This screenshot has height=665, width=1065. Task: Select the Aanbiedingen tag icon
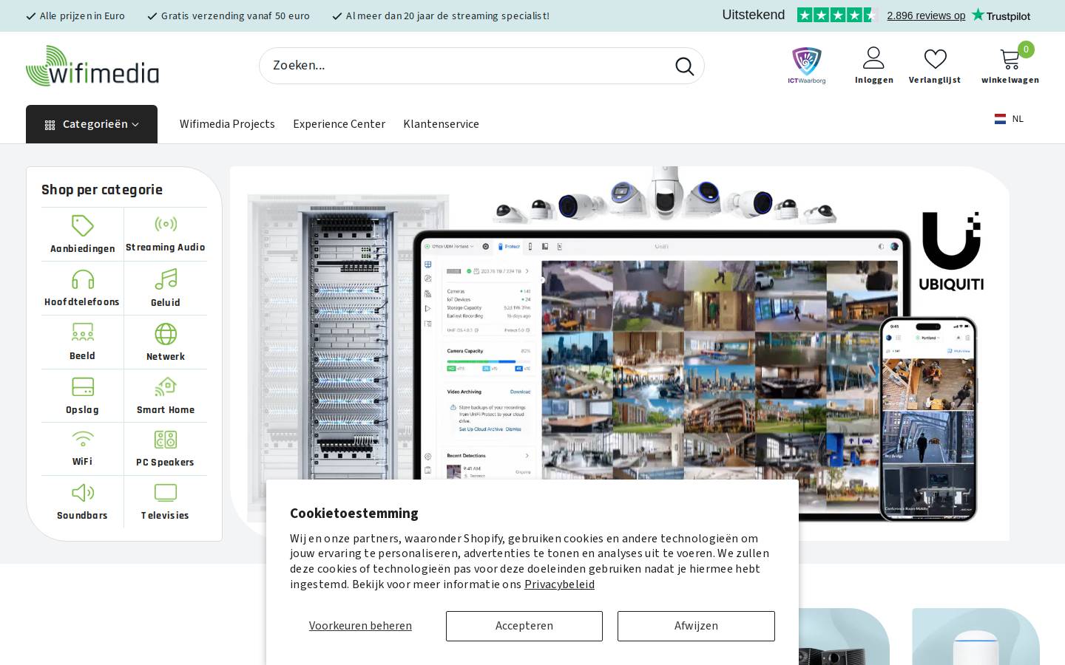coord(83,225)
